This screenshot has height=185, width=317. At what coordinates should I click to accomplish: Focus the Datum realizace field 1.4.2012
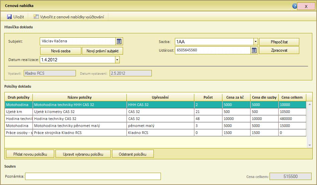(x=78, y=60)
